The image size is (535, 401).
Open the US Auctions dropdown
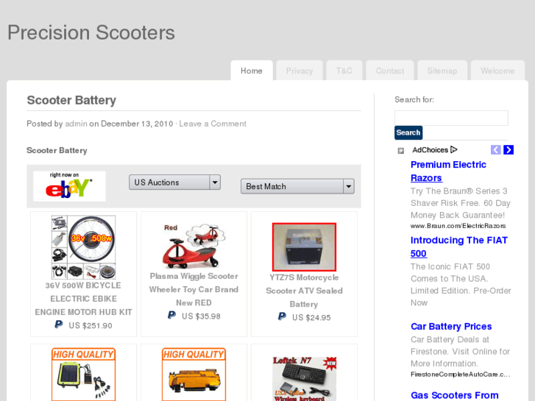[x=174, y=182]
